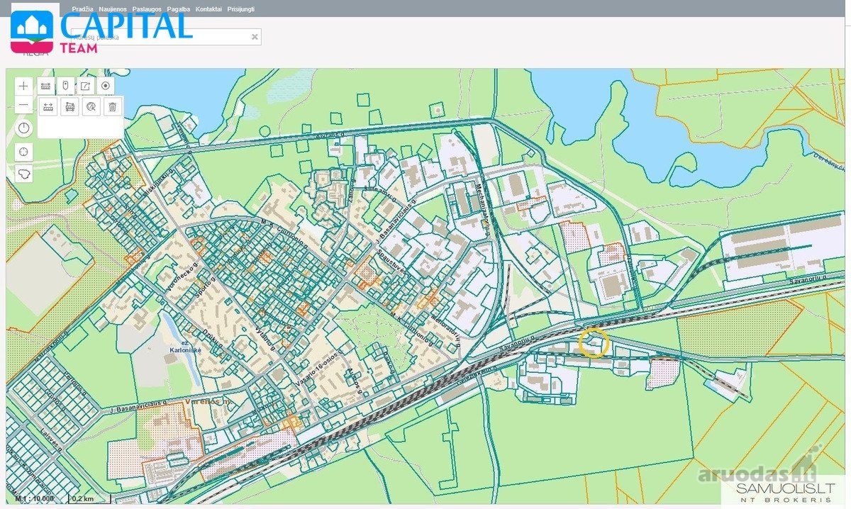The image size is (851, 509).
Task: Zoom in with the plus button
Action: click(24, 86)
